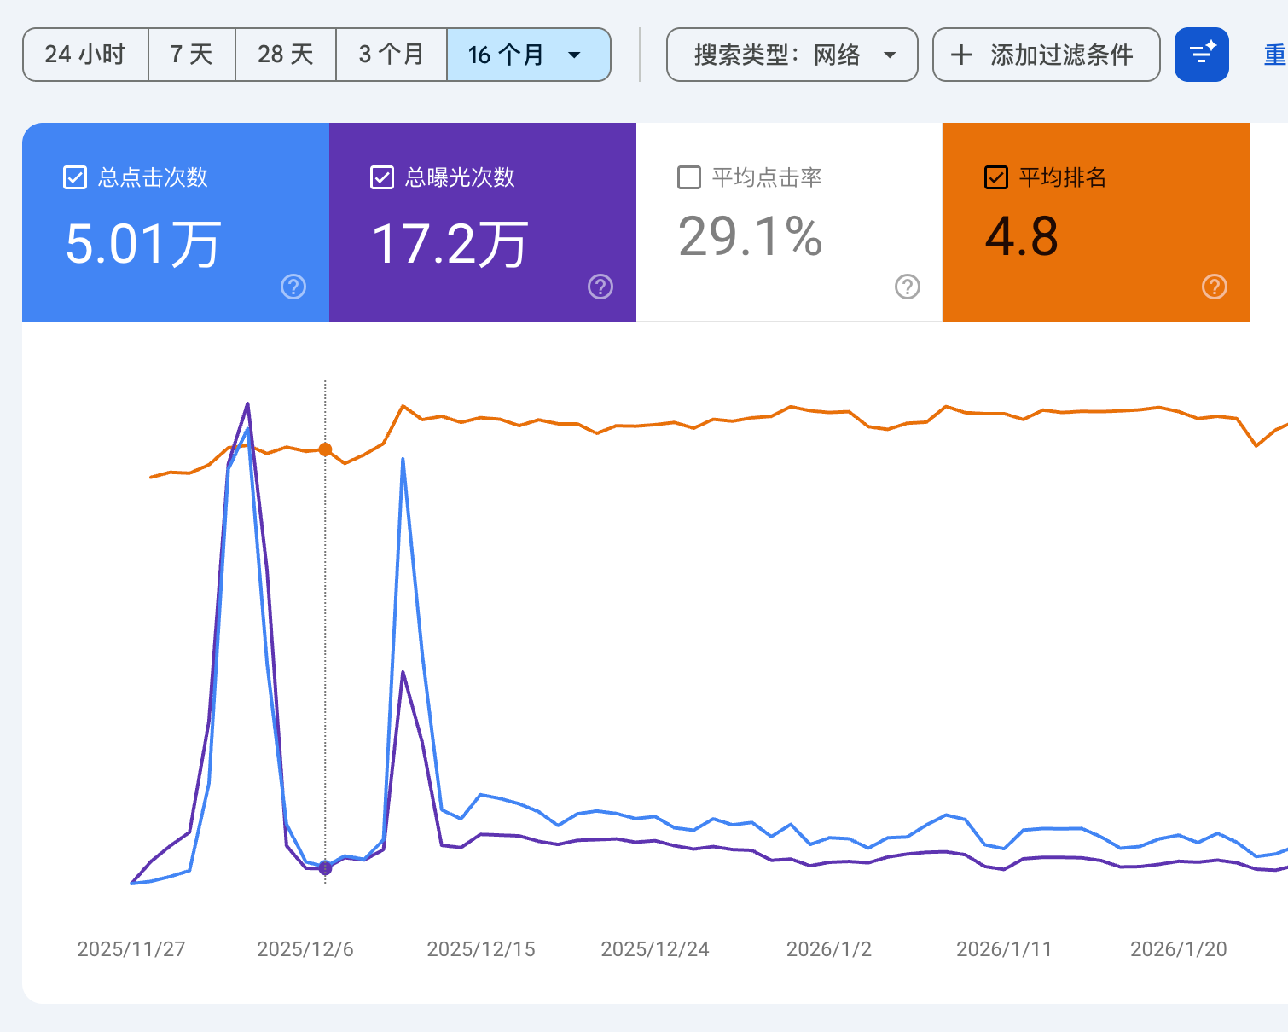Click help icon on 总曝光次数 card
The width and height of the screenshot is (1288, 1032).
600,287
